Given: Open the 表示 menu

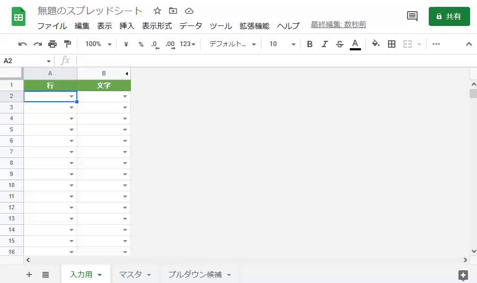Looking at the screenshot, I should pos(104,26).
